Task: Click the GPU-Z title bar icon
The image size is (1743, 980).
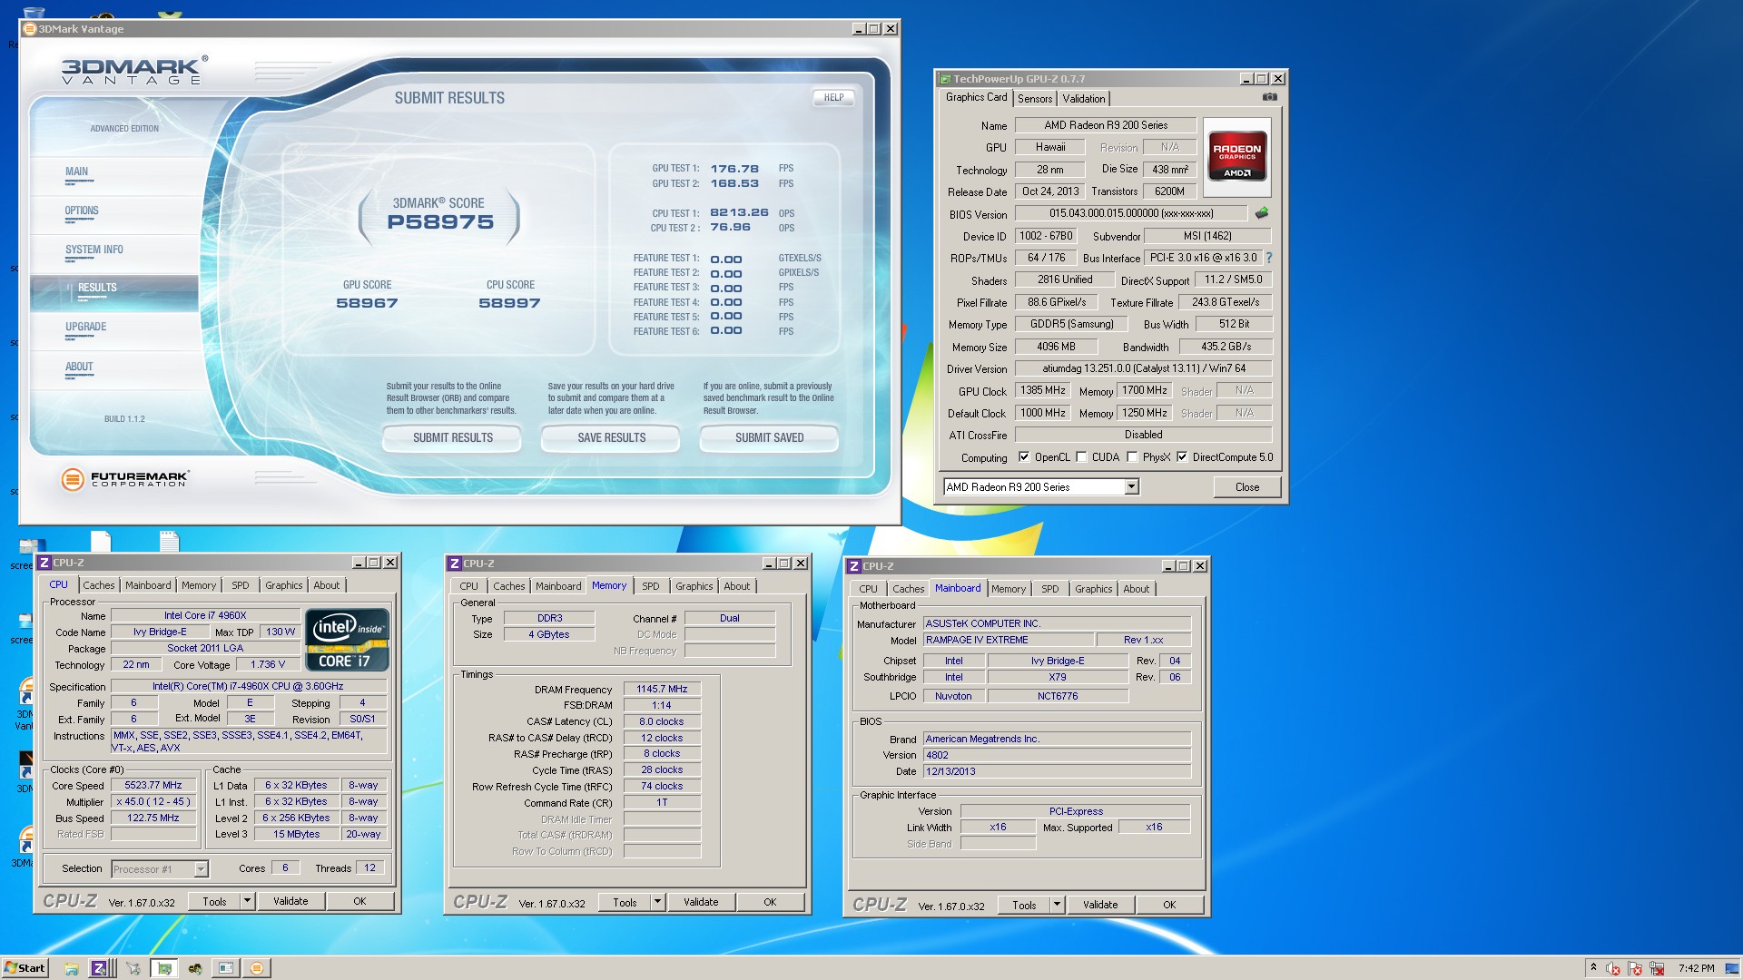Action: pos(945,79)
